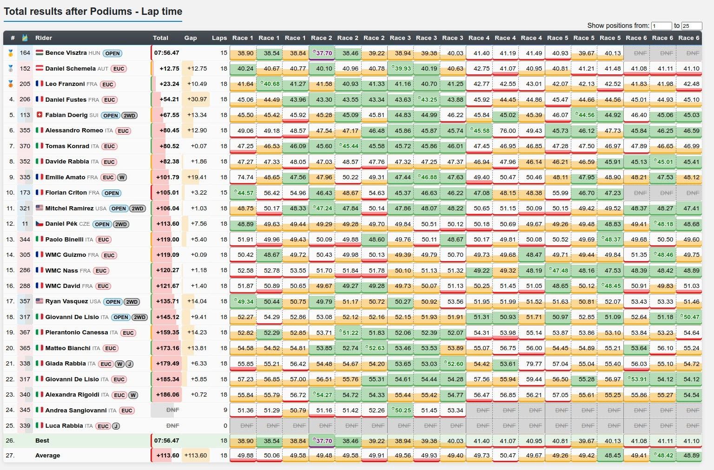Image resolution: width=714 pixels, height=470 pixels.
Task: Focus the 'to' end position field with 25
Action: coord(692,26)
